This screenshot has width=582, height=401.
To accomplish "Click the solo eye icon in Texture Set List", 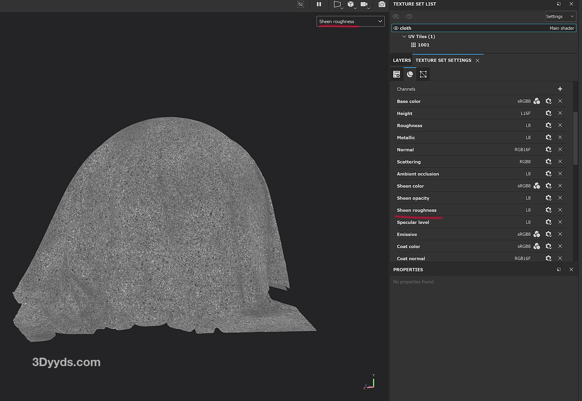I will pyautogui.click(x=409, y=16).
